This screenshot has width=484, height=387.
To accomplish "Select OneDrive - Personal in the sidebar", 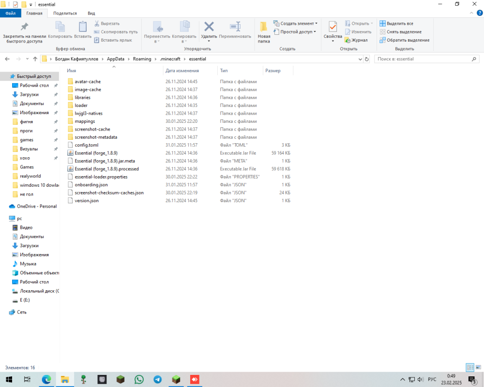I will click(37, 207).
